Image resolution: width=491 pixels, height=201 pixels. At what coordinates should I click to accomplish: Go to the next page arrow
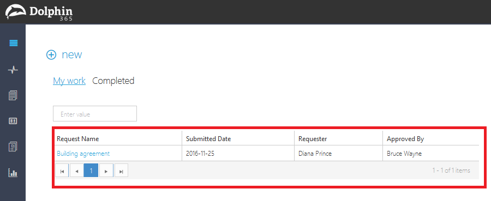(106, 170)
